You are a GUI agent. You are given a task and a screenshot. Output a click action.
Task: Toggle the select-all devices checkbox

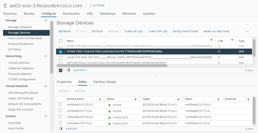(x=60, y=41)
